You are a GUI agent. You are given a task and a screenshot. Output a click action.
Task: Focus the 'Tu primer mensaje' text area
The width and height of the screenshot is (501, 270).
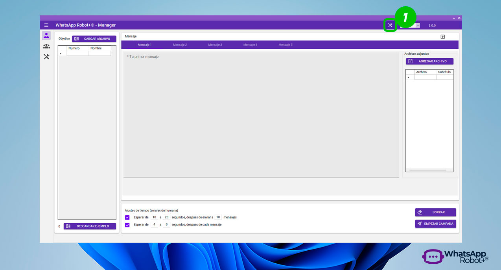261,115
